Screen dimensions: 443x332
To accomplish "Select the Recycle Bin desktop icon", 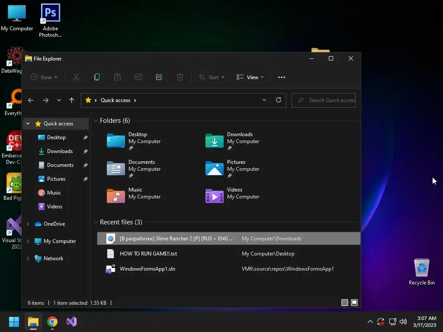I will (x=421, y=272).
